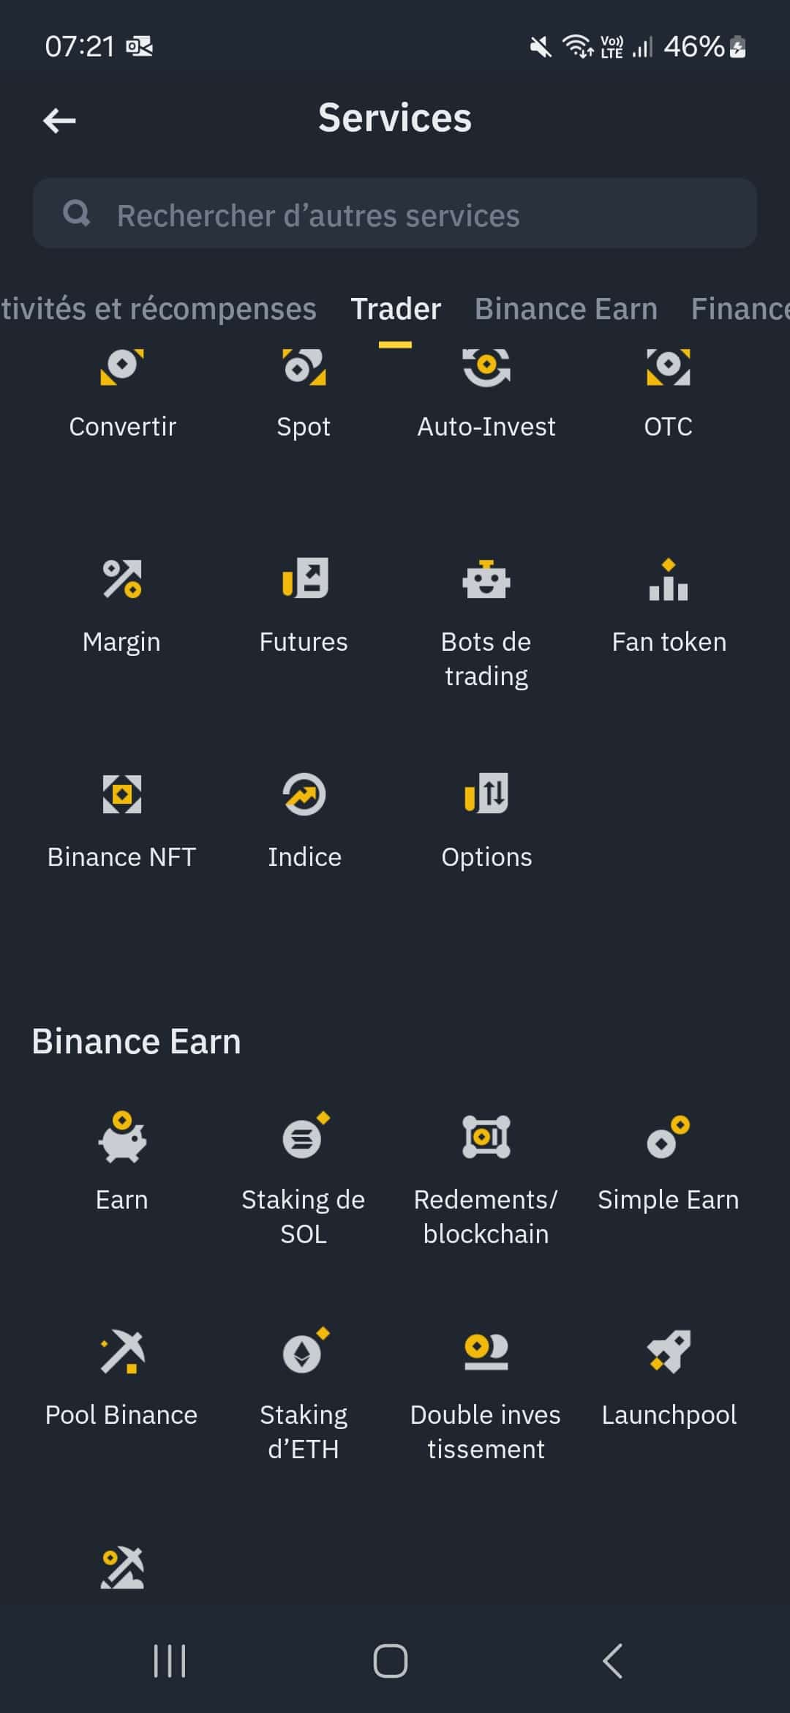Open the Convertir service icon

click(122, 366)
